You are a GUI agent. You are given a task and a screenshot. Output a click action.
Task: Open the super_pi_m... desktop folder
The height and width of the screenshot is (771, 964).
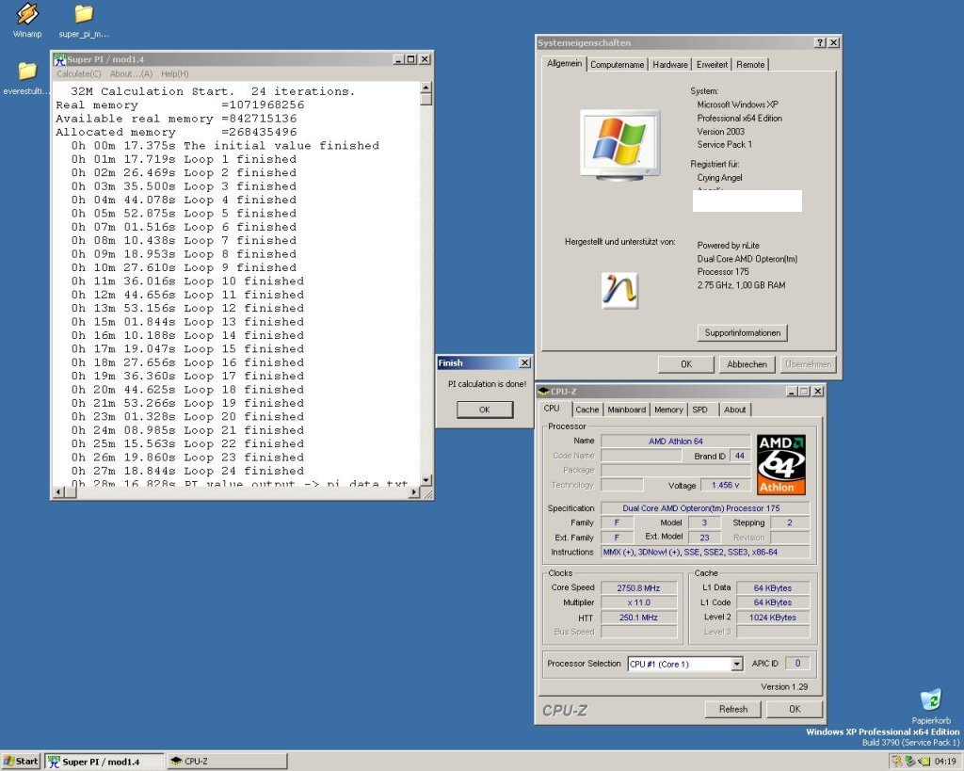pyautogui.click(x=84, y=21)
